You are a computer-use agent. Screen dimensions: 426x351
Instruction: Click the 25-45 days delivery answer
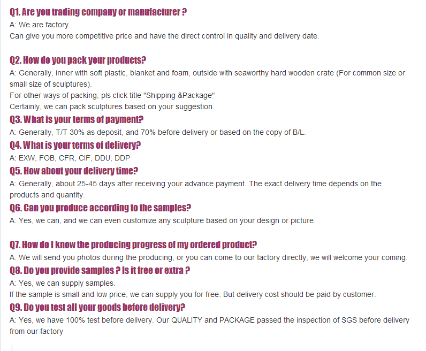pyautogui.click(x=195, y=184)
